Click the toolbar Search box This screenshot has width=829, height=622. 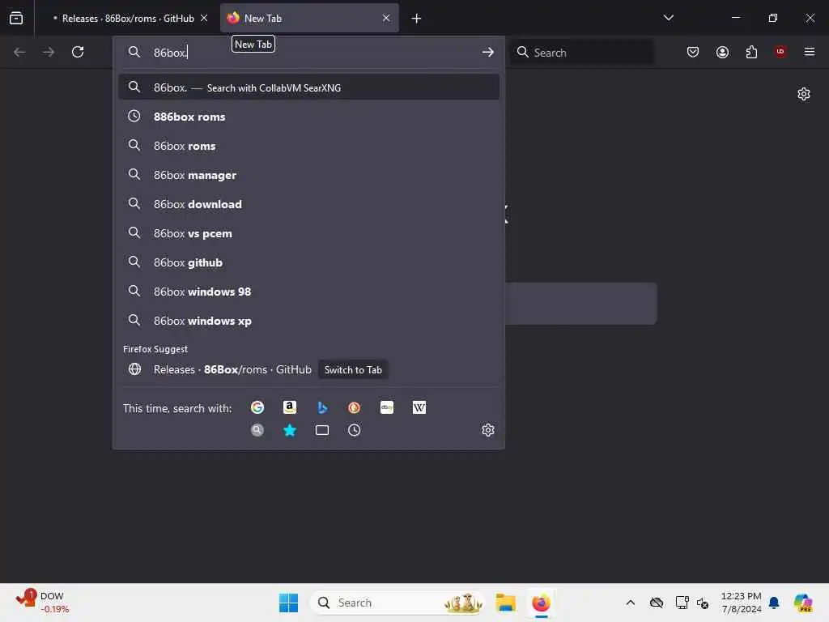coord(581,52)
